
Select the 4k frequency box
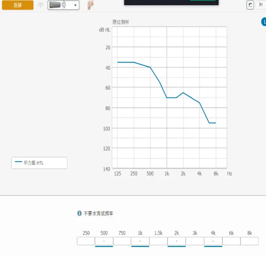pos(213,241)
